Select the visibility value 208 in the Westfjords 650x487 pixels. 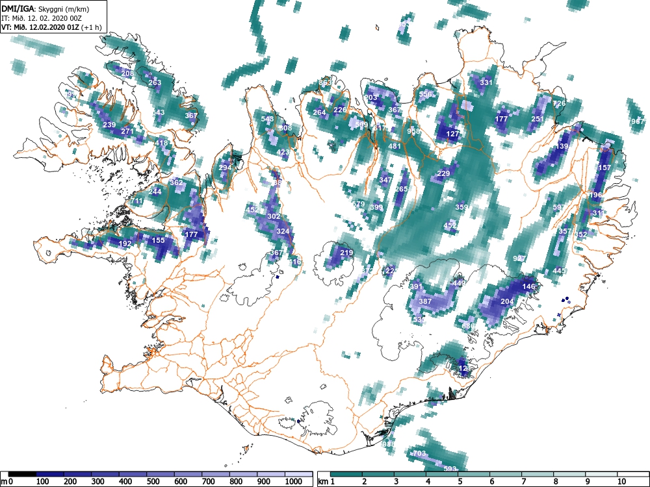click(127, 74)
